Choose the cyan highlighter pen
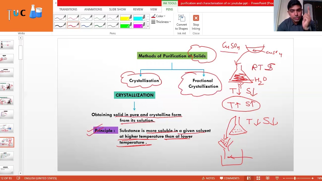Viewport: 322px width, 181px height. point(139,18)
